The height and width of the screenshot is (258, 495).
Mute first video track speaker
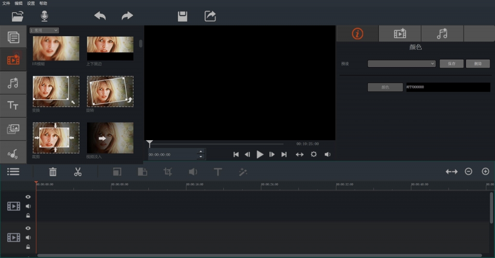[28, 206]
